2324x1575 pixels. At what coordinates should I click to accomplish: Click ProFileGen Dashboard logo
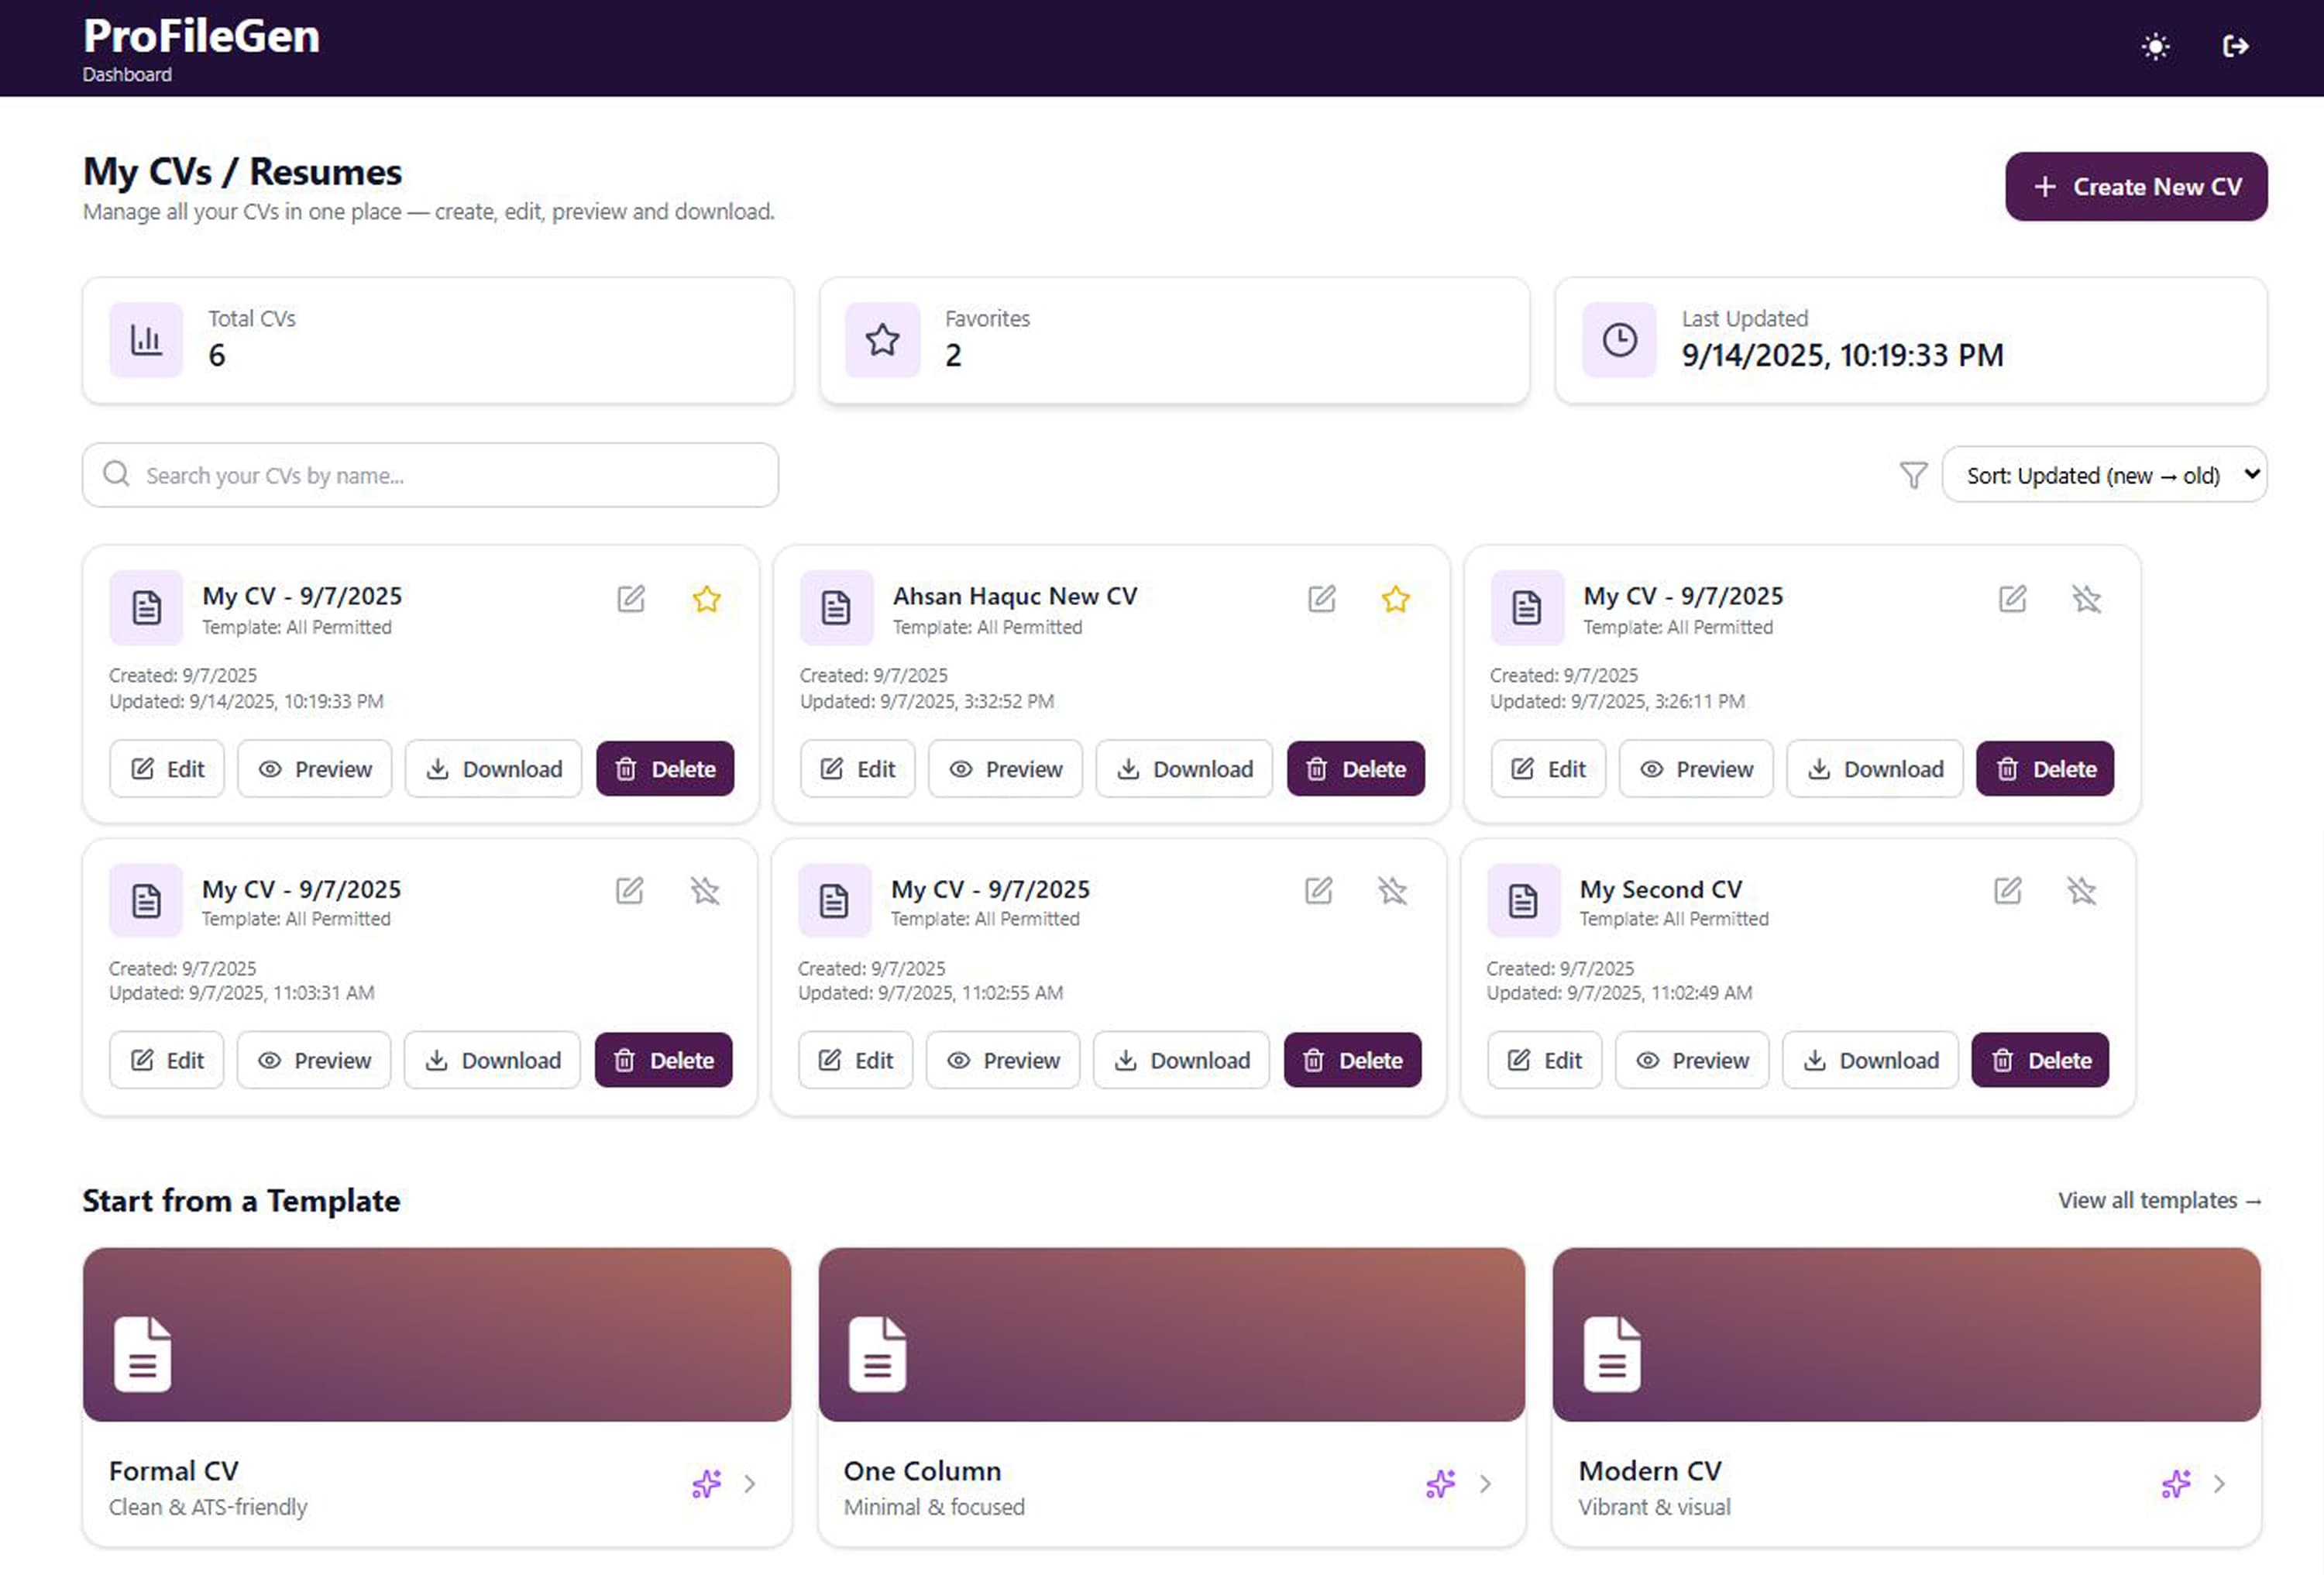coord(201,47)
